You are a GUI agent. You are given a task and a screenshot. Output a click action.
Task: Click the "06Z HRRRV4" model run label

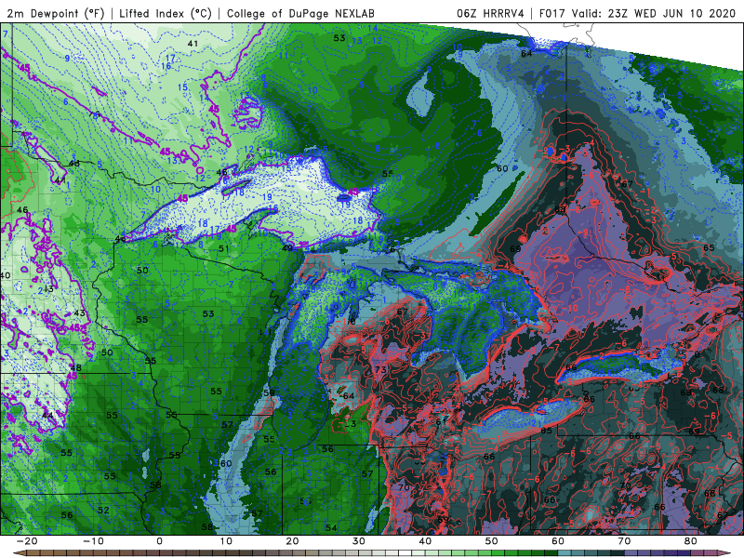pyautogui.click(x=490, y=13)
